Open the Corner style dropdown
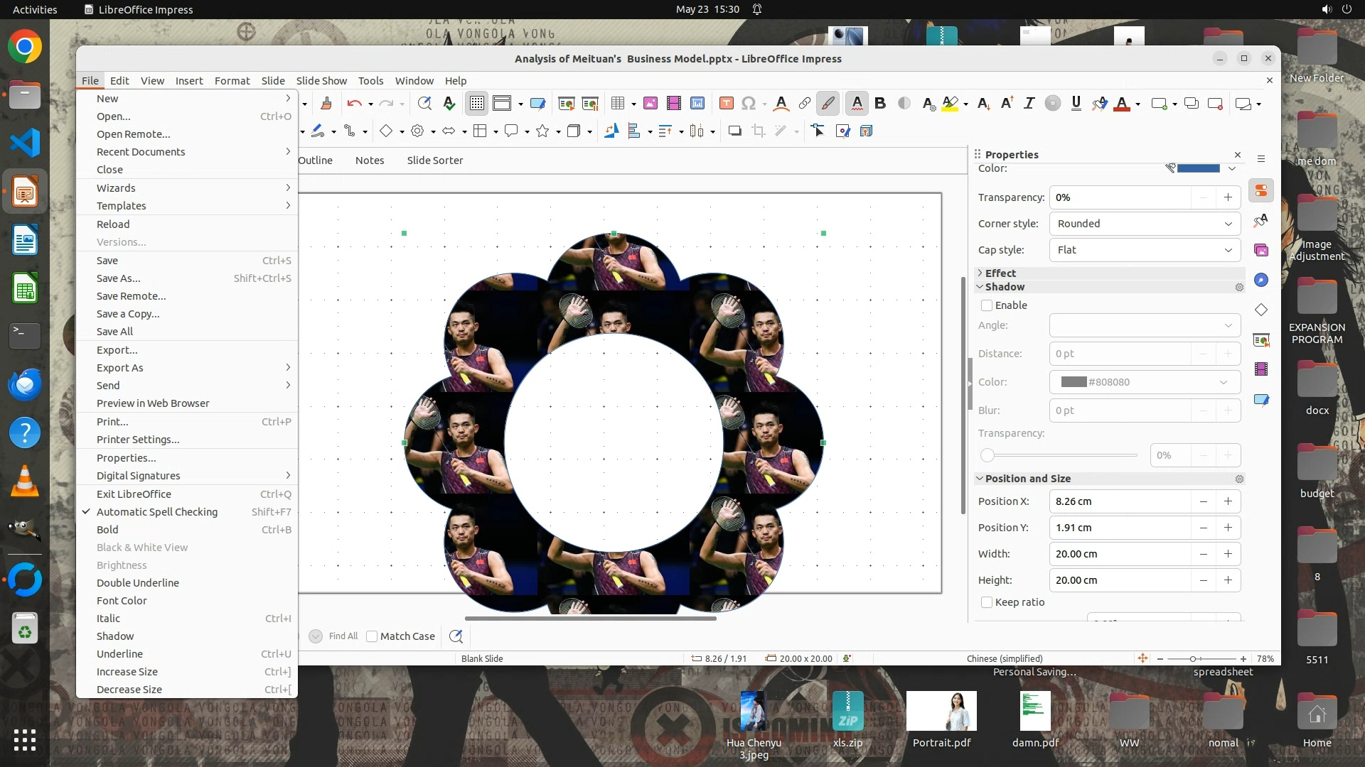1365x767 pixels. click(1145, 224)
